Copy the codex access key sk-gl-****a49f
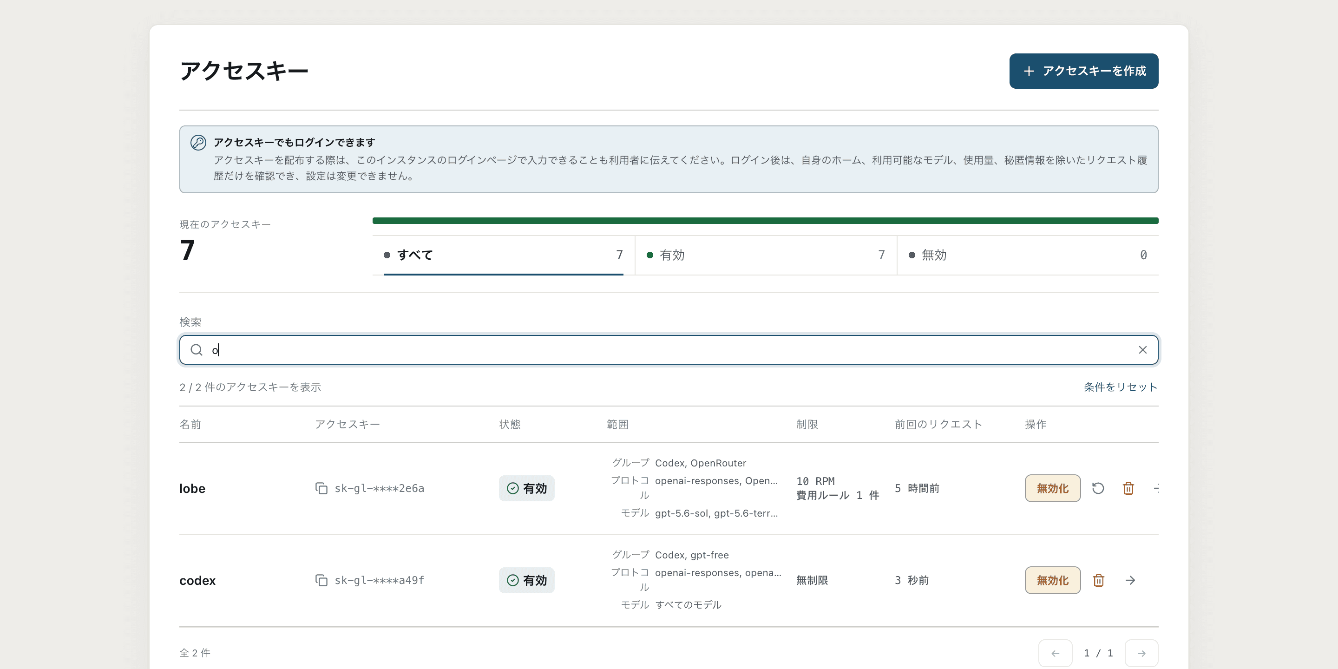The height and width of the screenshot is (669, 1338). [321, 580]
